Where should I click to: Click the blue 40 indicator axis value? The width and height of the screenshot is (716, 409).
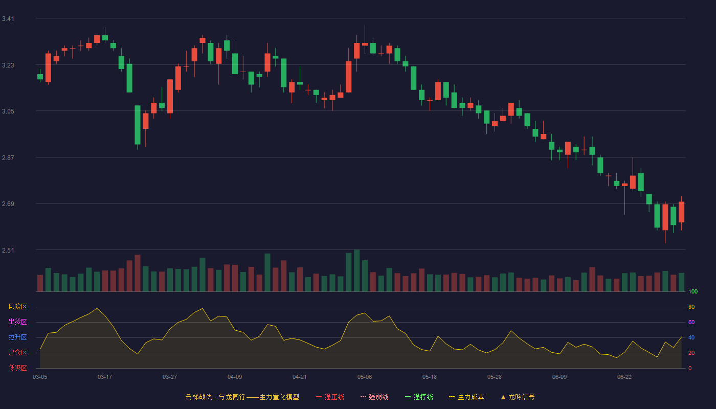(x=691, y=337)
